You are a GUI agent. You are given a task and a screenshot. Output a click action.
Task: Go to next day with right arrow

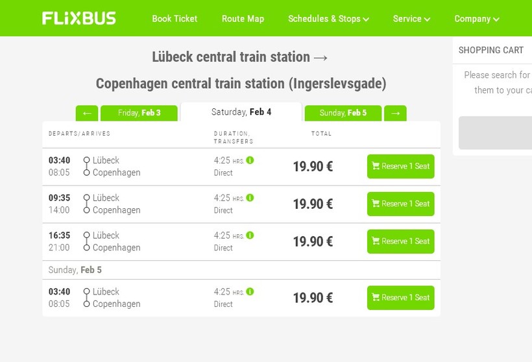pyautogui.click(x=395, y=114)
